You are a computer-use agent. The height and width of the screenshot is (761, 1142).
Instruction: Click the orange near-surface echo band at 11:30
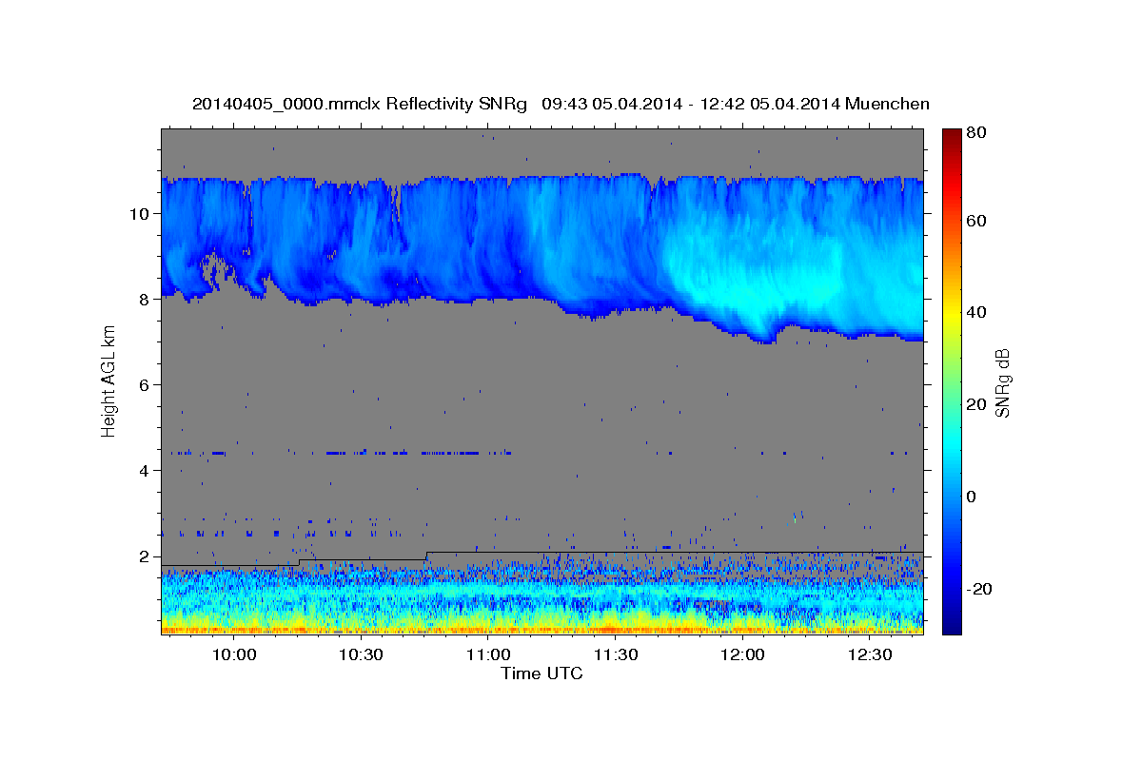615,629
